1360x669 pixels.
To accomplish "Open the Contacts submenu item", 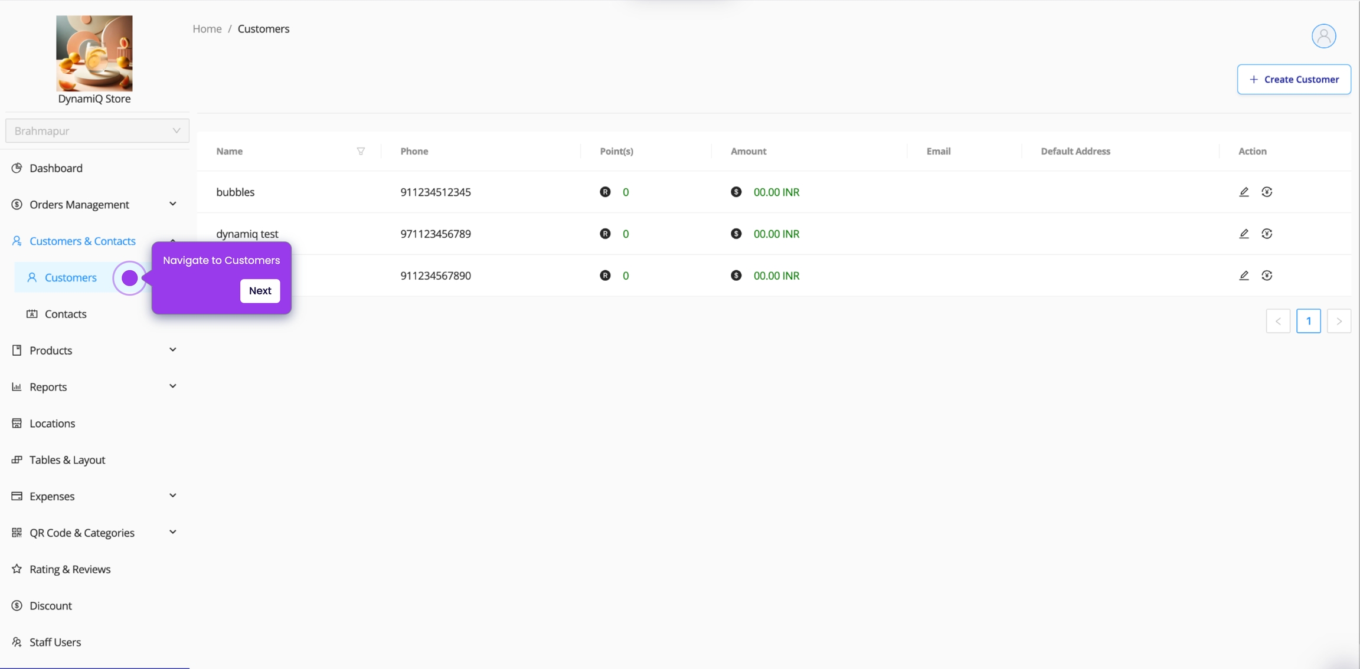I will 66,314.
